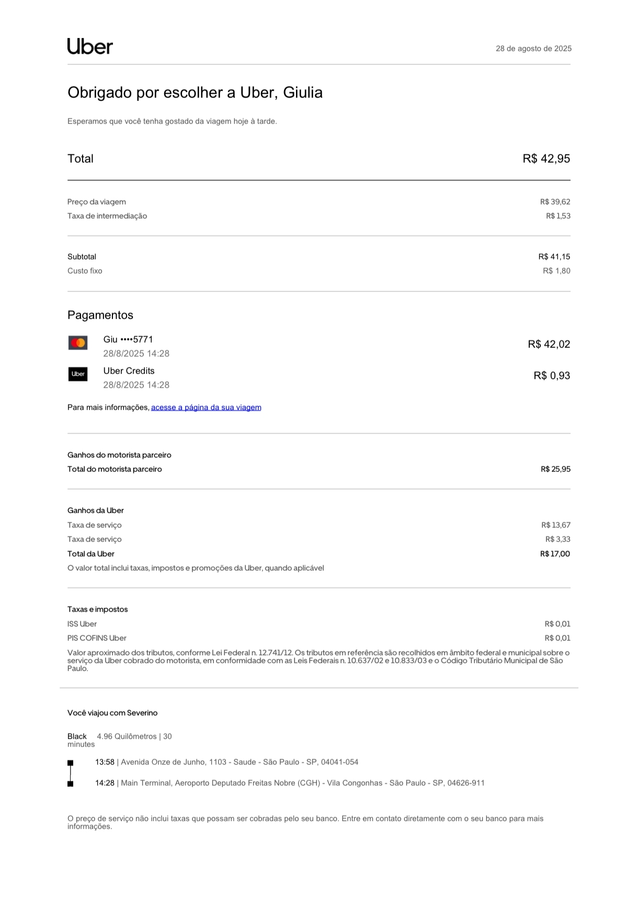Screen dimensions: 638x906
Task: Click the 'Total do motorista parceiro' line
Action: pyautogui.click(x=115, y=469)
